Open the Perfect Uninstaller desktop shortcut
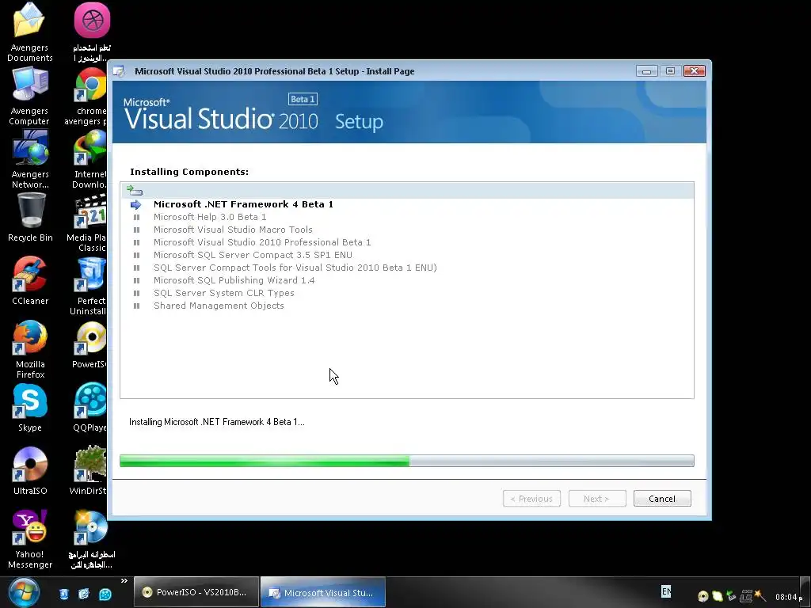811x608 pixels. 89,286
